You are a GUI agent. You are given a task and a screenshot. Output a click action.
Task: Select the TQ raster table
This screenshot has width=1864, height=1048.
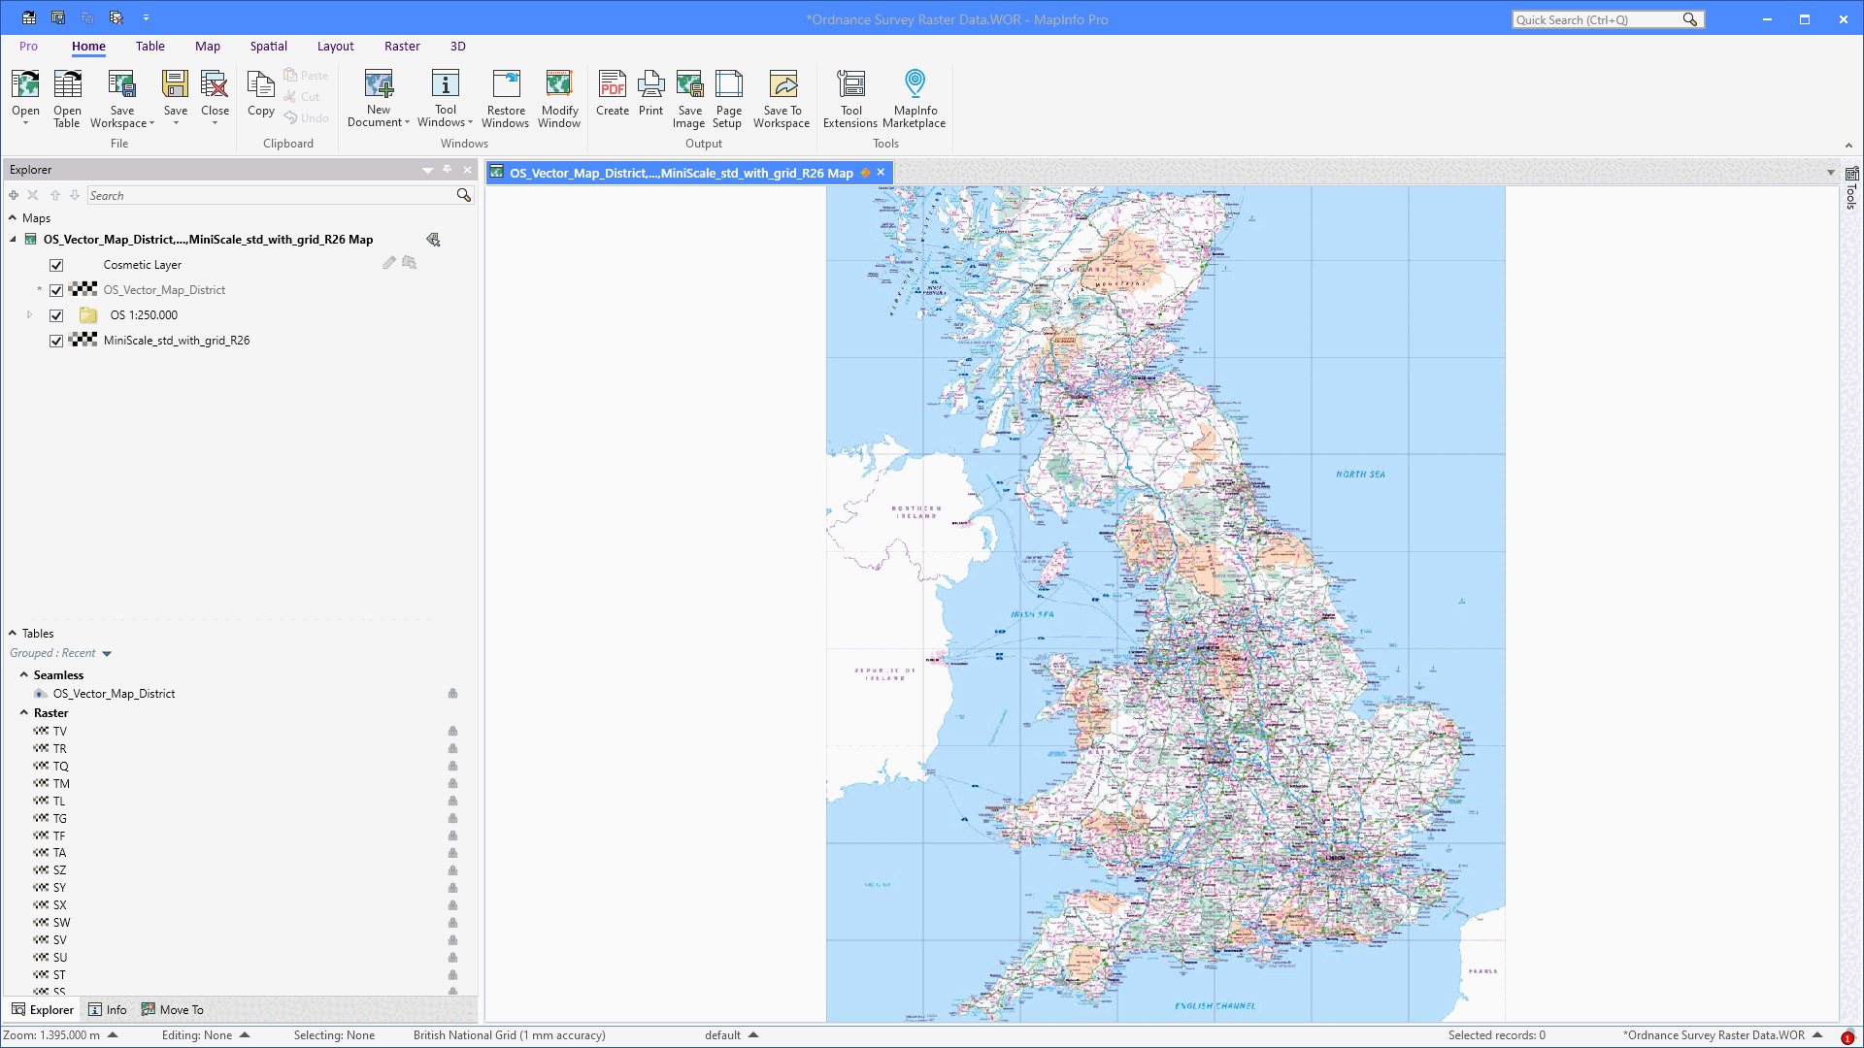pyautogui.click(x=60, y=767)
